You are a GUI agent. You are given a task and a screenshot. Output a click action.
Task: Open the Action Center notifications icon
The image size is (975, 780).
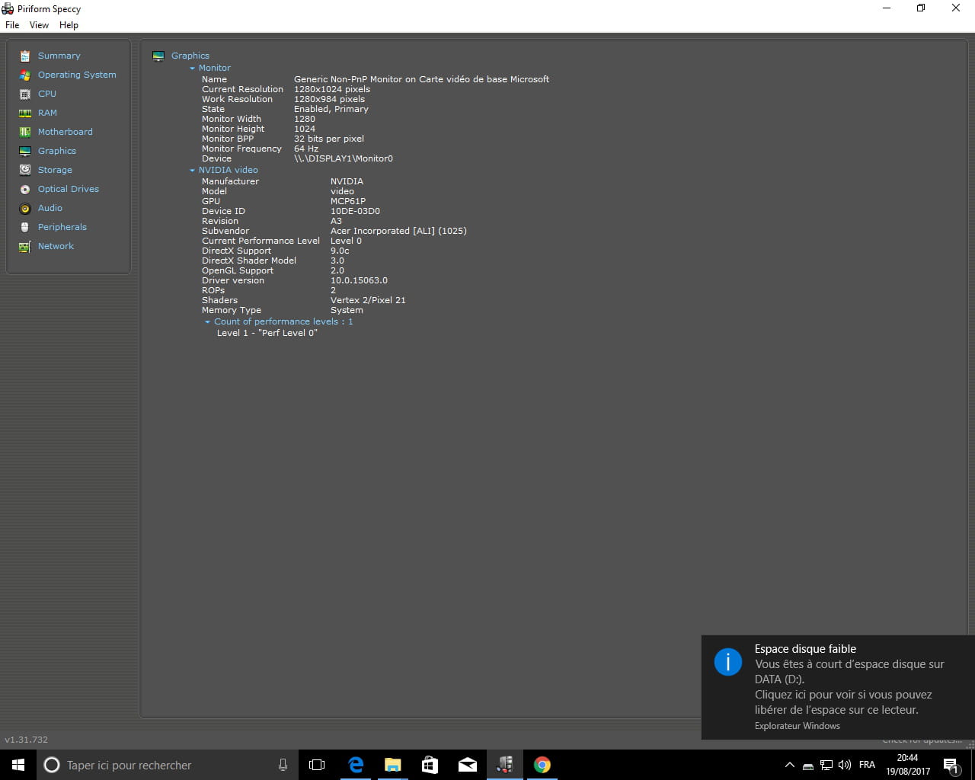[951, 766]
